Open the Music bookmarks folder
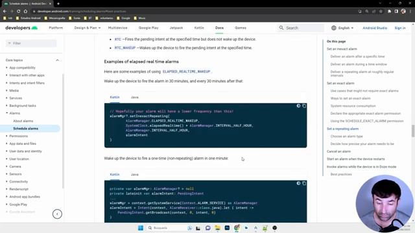Image resolution: width=415 pixels, height=233 pixels. [140, 18]
